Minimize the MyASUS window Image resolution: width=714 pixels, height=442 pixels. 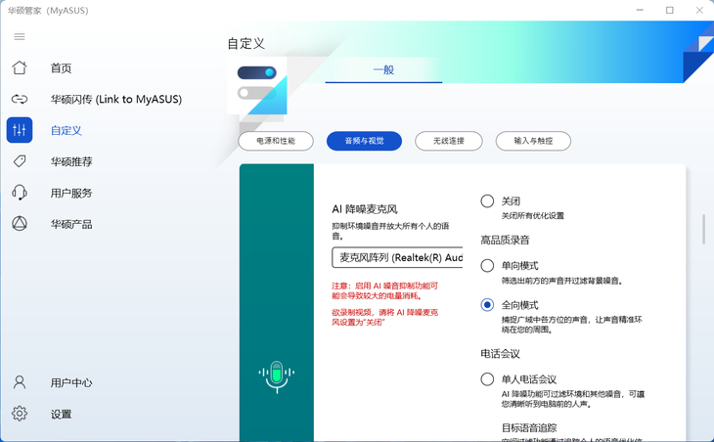[640, 10]
